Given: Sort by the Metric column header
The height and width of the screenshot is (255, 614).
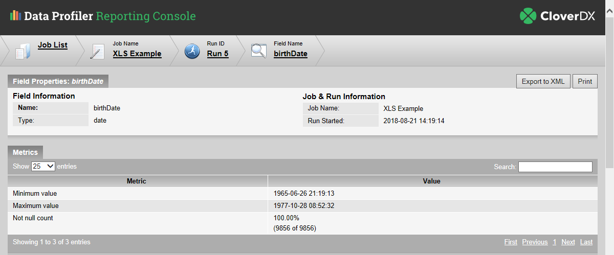Looking at the screenshot, I should click(137, 181).
